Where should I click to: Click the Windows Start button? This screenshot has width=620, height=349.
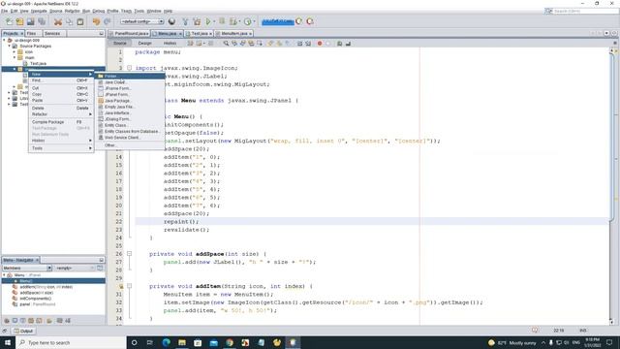8,342
